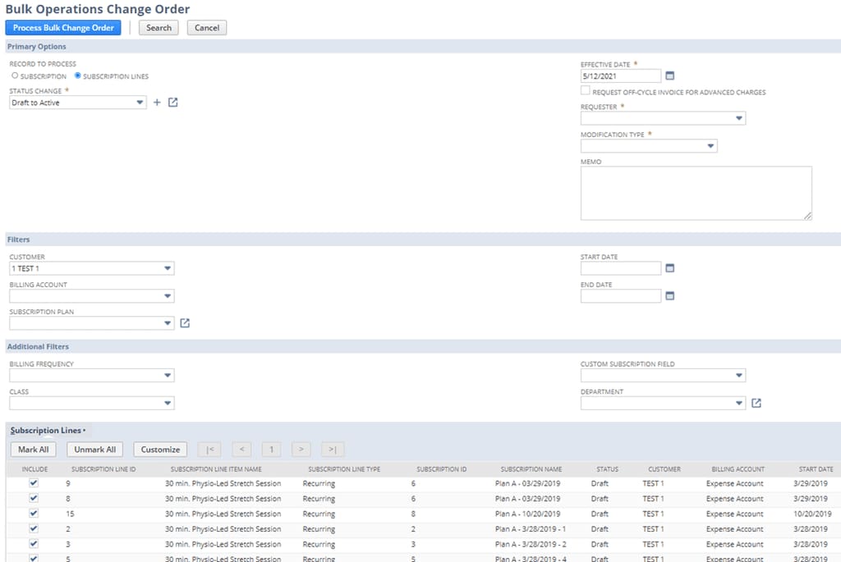The height and width of the screenshot is (562, 841).
Task: Click the Cancel button
Action: [207, 28]
